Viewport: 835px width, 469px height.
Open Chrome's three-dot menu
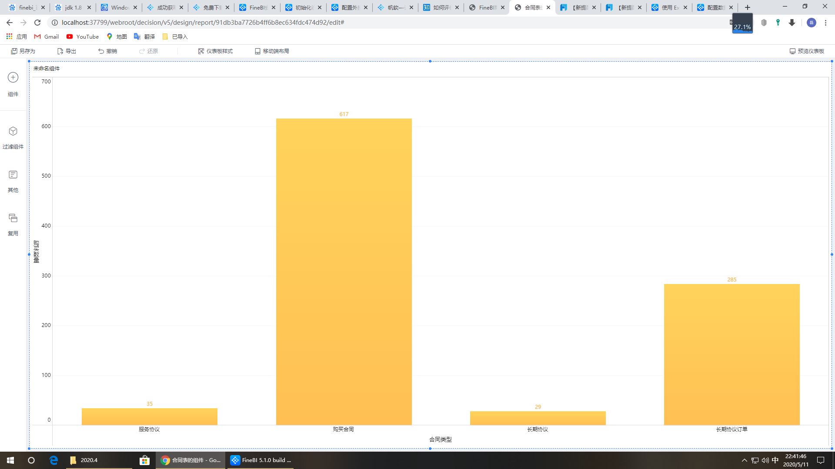coord(825,23)
